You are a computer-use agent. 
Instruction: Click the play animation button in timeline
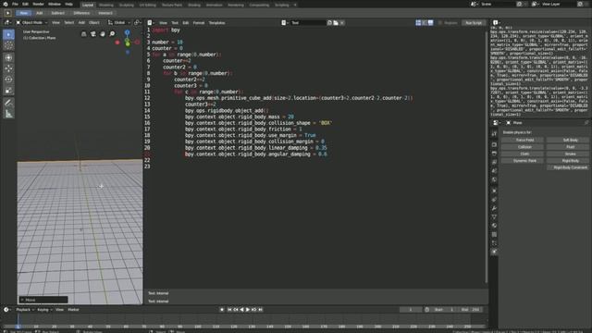pyautogui.click(x=248, y=310)
